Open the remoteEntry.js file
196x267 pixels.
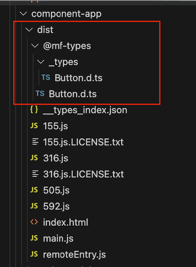click(74, 255)
